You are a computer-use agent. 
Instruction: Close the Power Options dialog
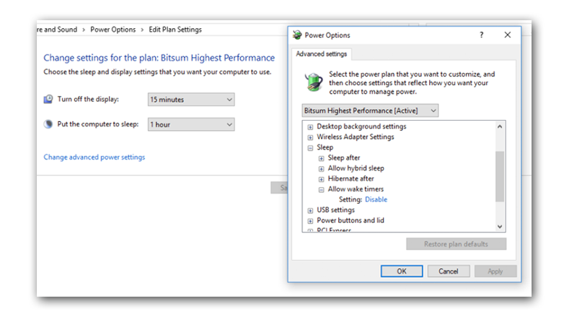pyautogui.click(x=508, y=35)
